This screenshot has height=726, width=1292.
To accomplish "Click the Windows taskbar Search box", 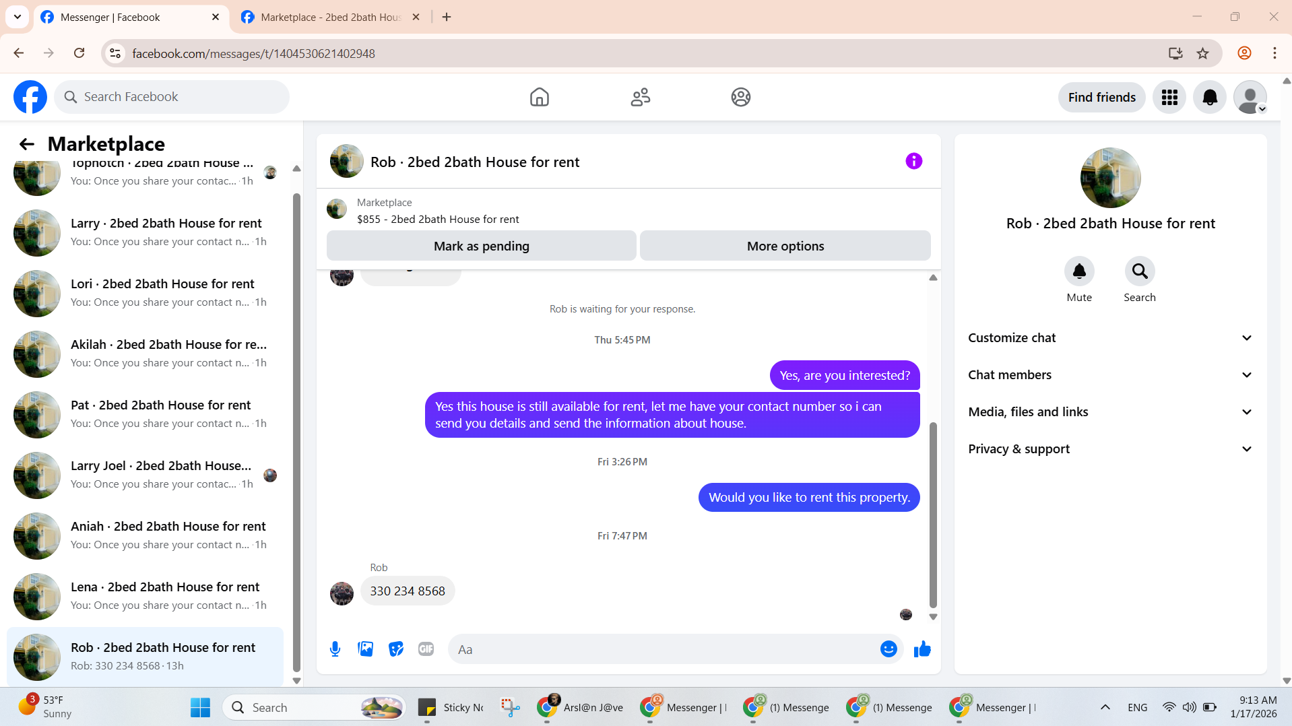I will pyautogui.click(x=314, y=708).
